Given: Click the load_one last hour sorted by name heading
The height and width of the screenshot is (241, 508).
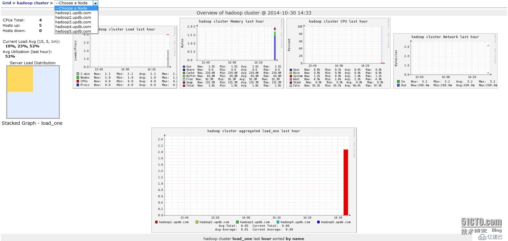Looking at the screenshot, I should coord(254,239).
